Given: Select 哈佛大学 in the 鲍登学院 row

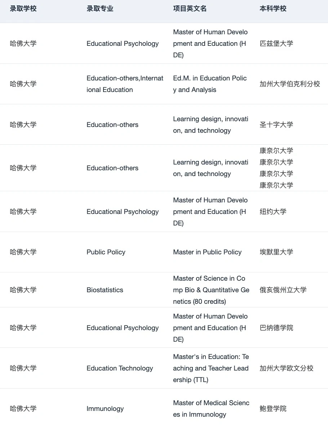Looking at the screenshot, I should [x=23, y=409].
